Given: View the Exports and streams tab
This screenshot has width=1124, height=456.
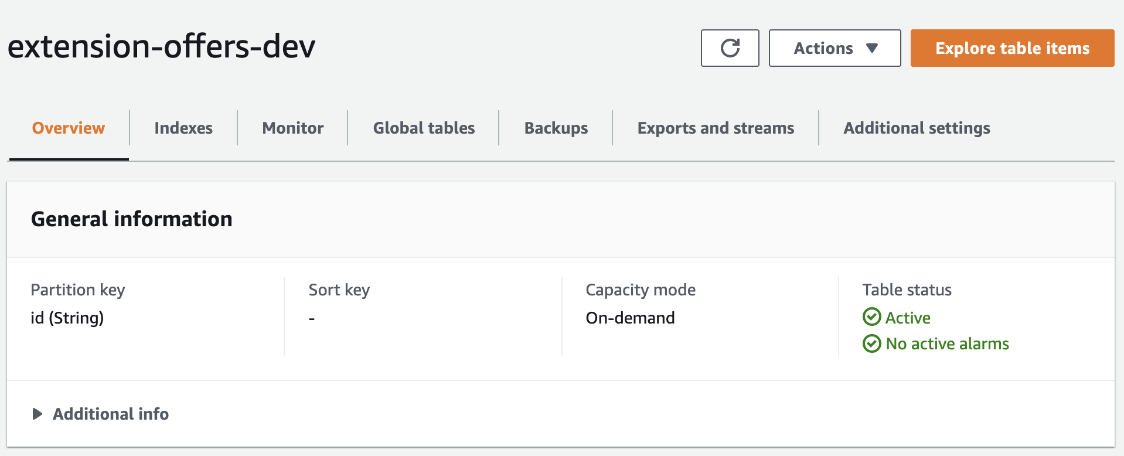Looking at the screenshot, I should [x=716, y=128].
